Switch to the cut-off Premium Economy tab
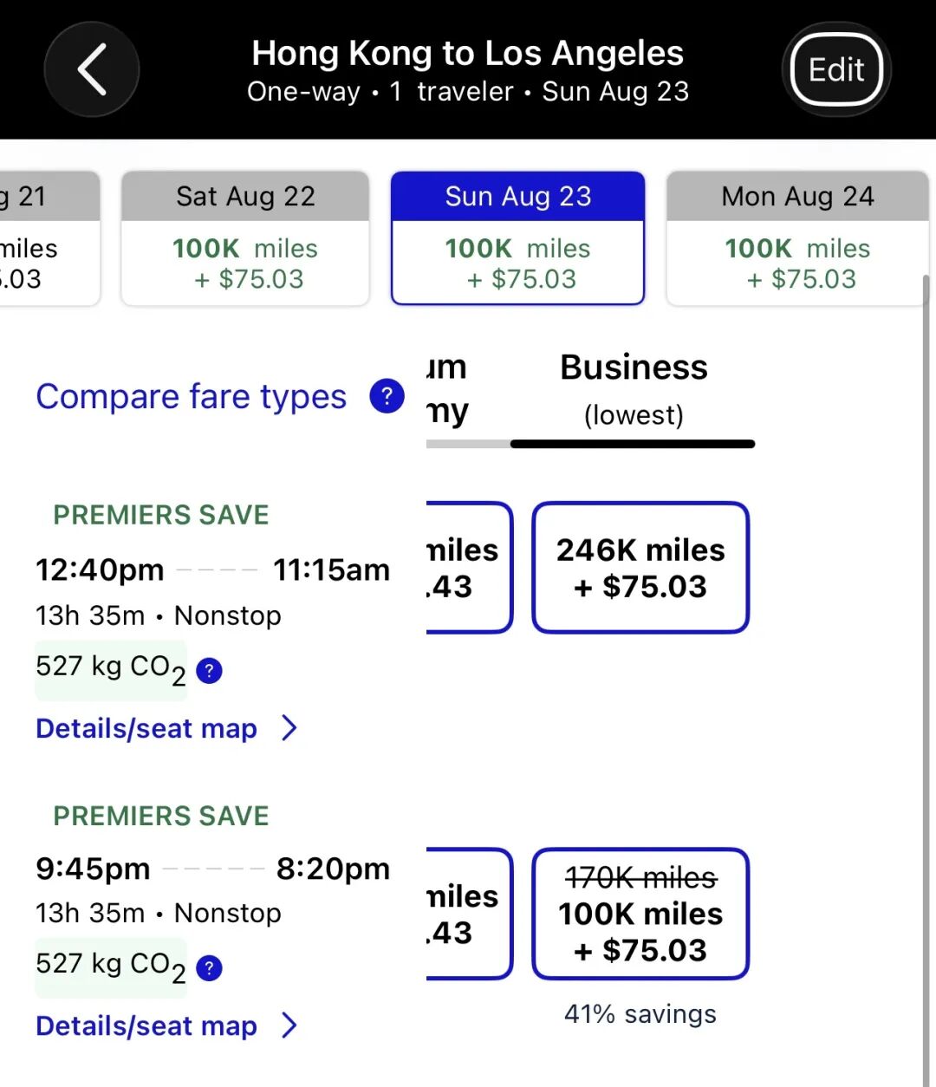This screenshot has width=936, height=1087. click(451, 390)
